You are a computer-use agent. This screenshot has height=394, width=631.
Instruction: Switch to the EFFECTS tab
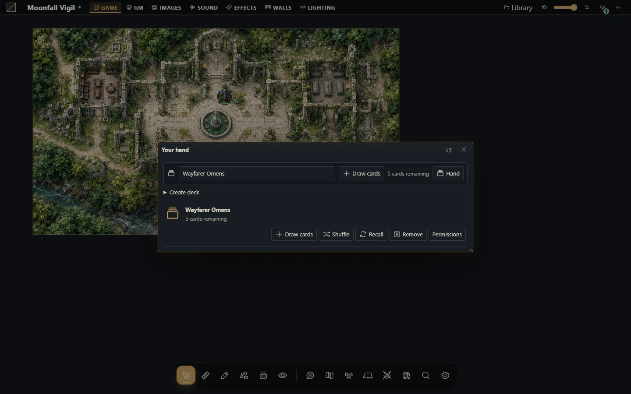tap(241, 7)
